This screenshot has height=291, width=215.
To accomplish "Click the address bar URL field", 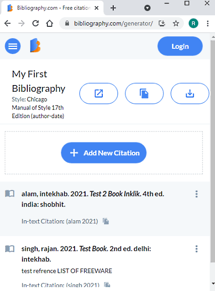I will click(x=113, y=23).
